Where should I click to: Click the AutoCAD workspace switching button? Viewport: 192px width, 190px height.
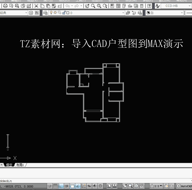[184, 186]
